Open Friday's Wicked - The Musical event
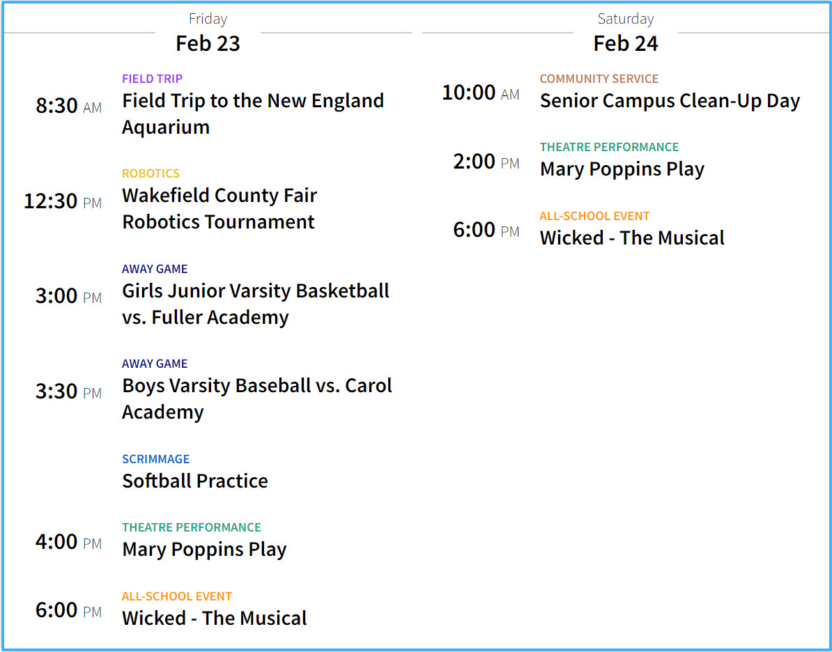832x652 pixels. click(x=214, y=618)
